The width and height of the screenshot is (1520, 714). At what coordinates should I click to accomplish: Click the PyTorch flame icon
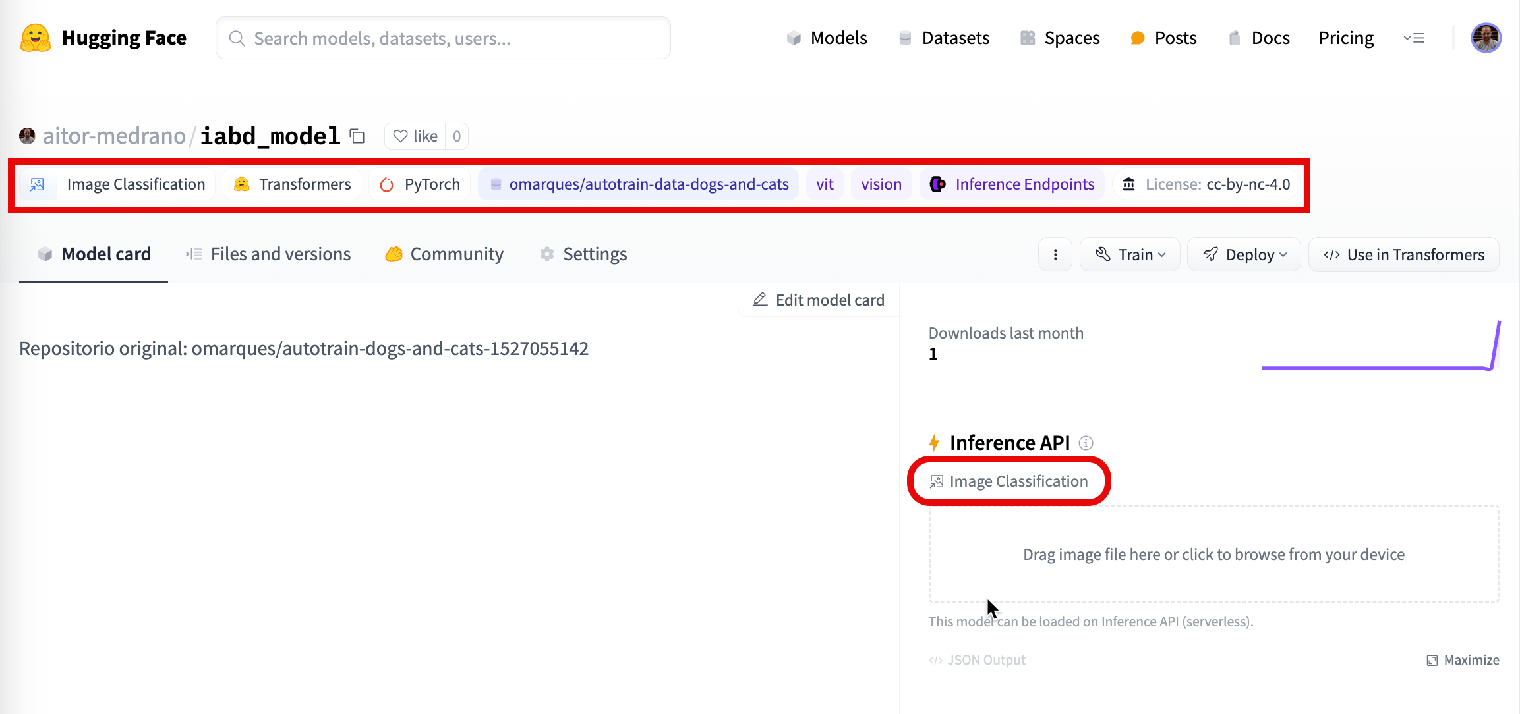pos(387,184)
